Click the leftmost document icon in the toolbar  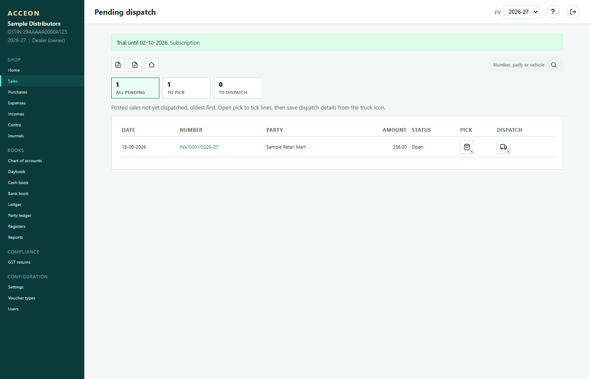click(x=118, y=65)
